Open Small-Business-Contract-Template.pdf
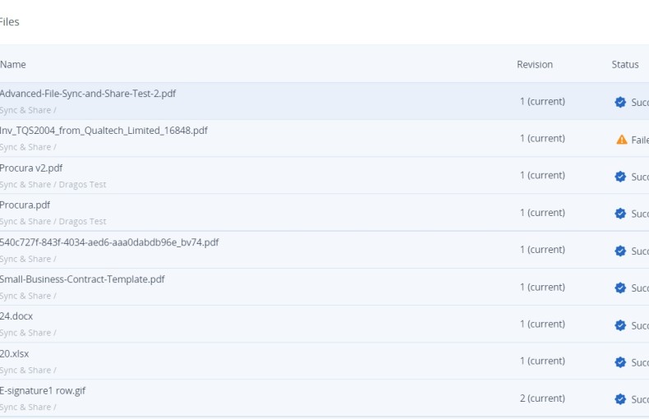649x419 pixels. 82,279
